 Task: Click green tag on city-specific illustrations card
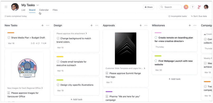[60, 80]
